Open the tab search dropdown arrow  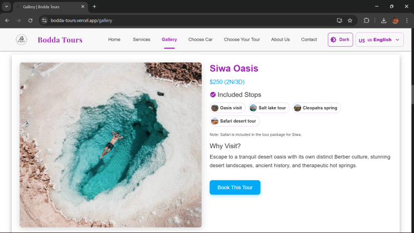(6, 7)
